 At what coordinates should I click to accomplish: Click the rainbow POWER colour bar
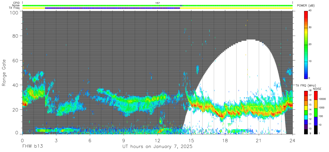(x=306, y=45)
